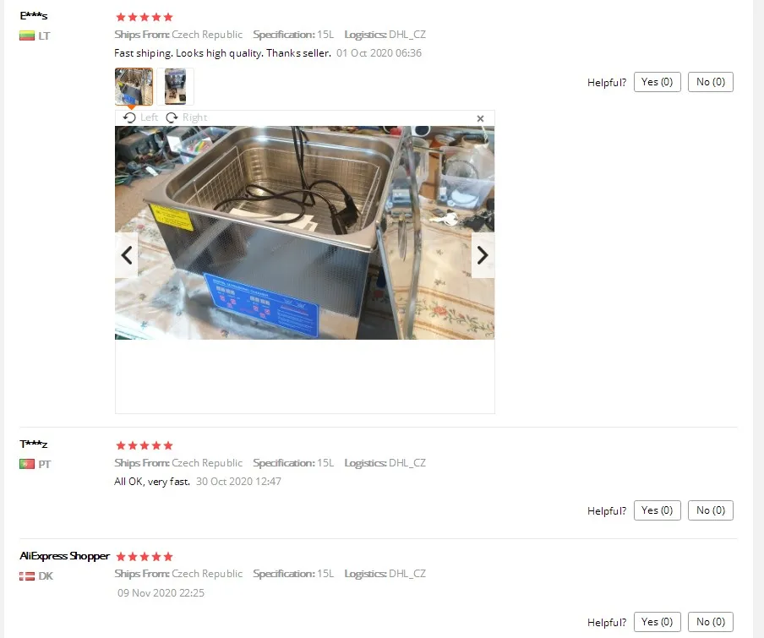
Task: Rotate the review photo right
Action: pos(187,117)
